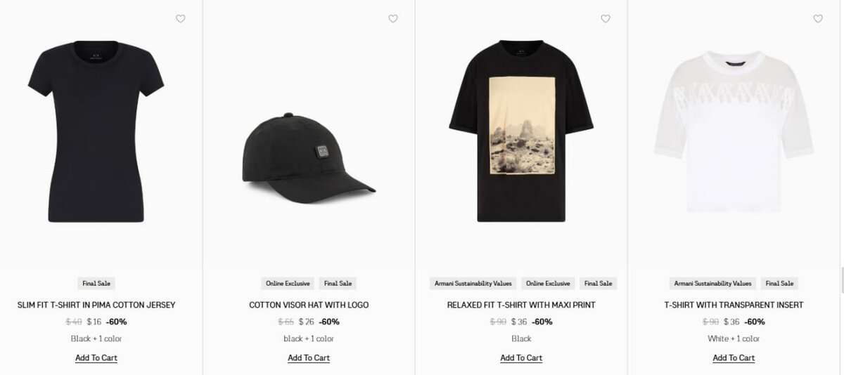Open the black slim fit t-shirt image
The image size is (844, 375).
96,131
